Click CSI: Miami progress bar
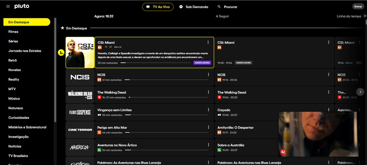Image resolution: width=367 pixels, height=165 pixels. (156, 63)
